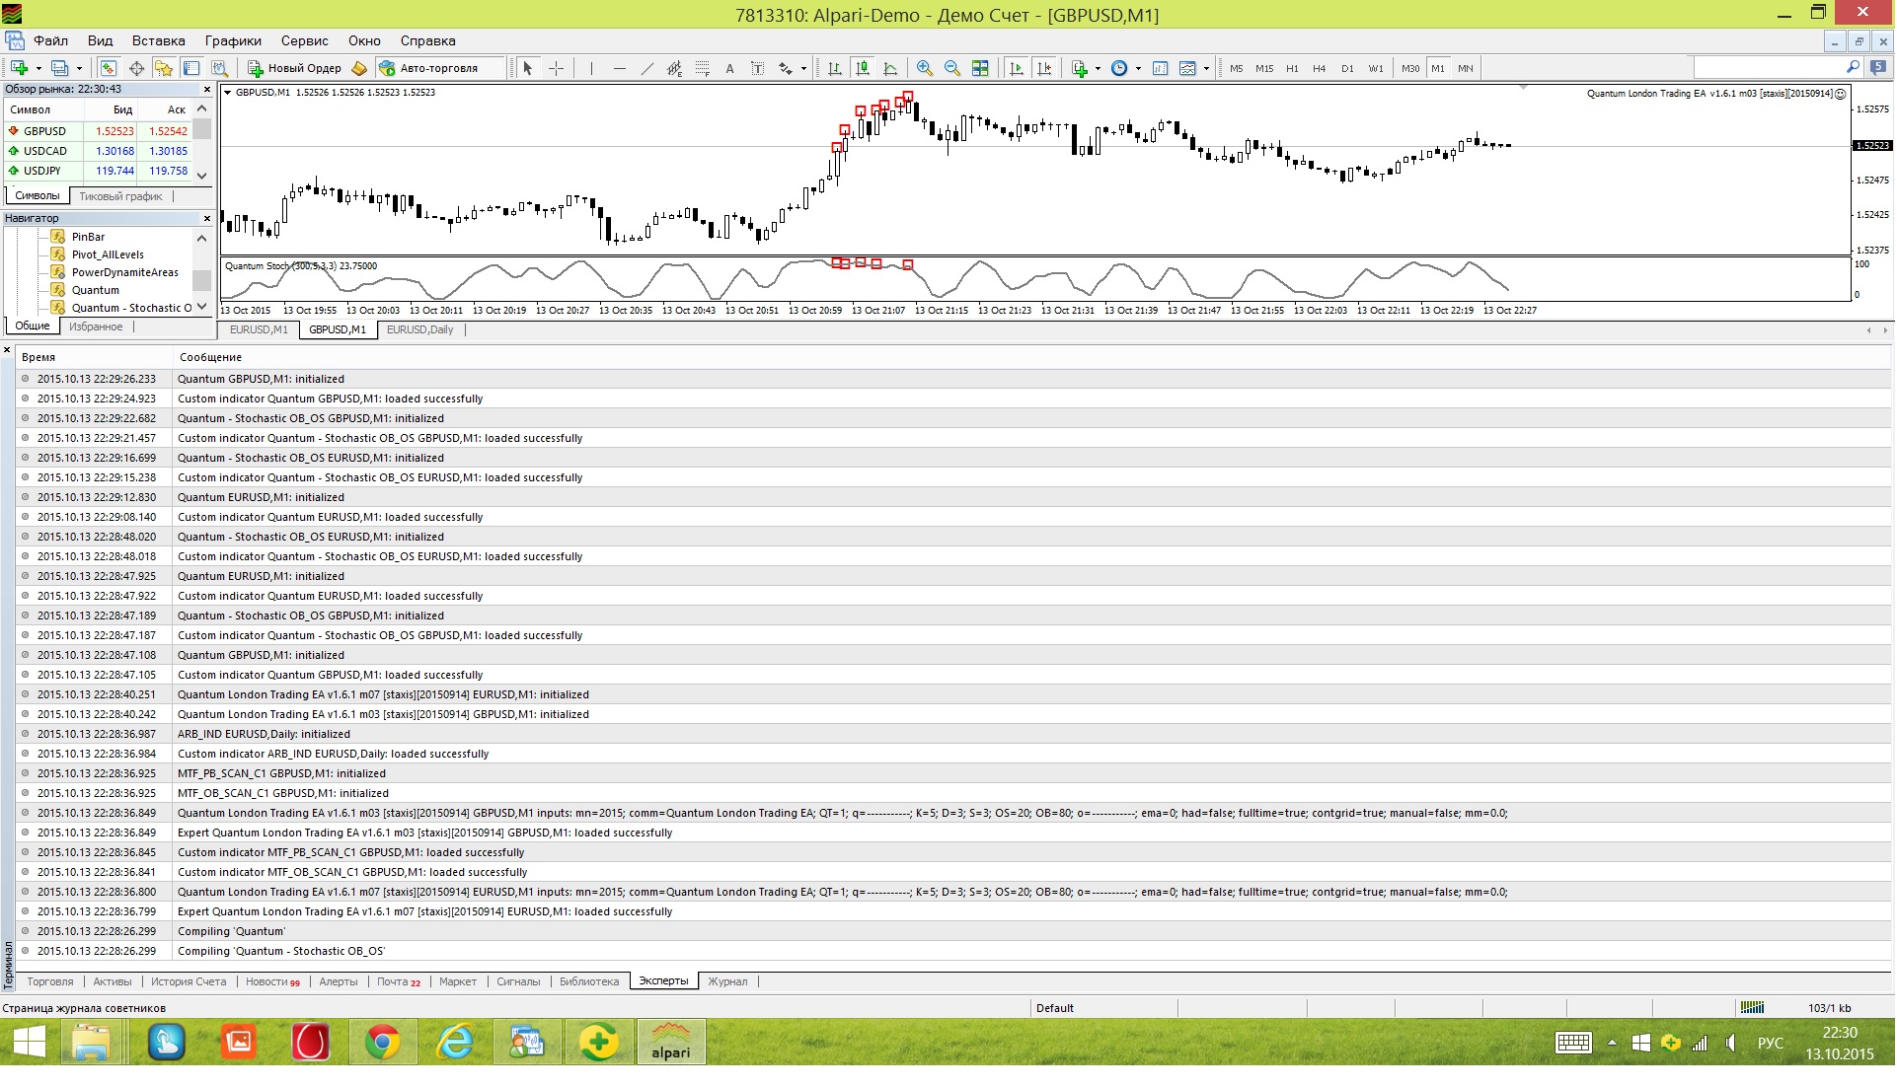This screenshot has width=1897, height=1087.
Task: Open the indicators list icon
Action: 1079,68
